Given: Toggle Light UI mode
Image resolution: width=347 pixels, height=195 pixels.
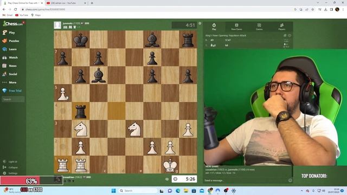Looking at the screenshot, I should click(x=10, y=161).
